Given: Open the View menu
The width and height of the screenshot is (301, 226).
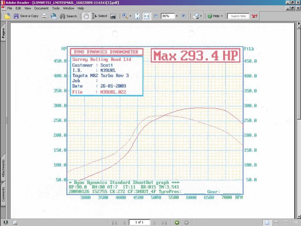Looking at the screenshot, I should [28, 8].
